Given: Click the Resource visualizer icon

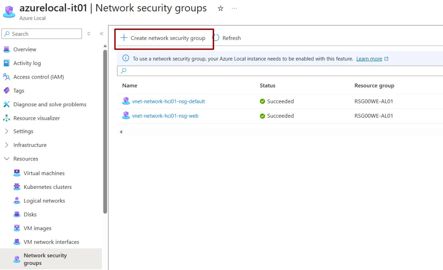Looking at the screenshot, I should pyautogui.click(x=6, y=118).
